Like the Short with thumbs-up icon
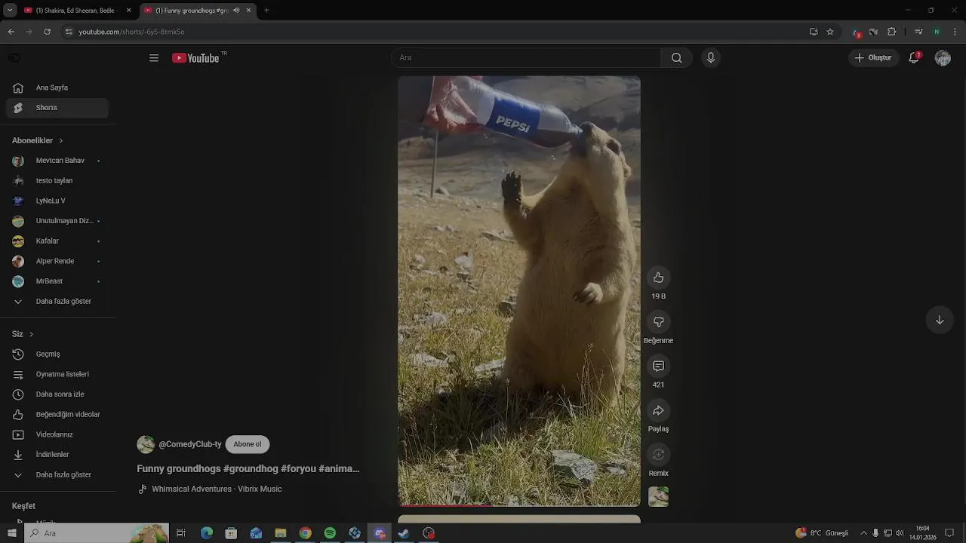966x543 pixels. point(659,278)
